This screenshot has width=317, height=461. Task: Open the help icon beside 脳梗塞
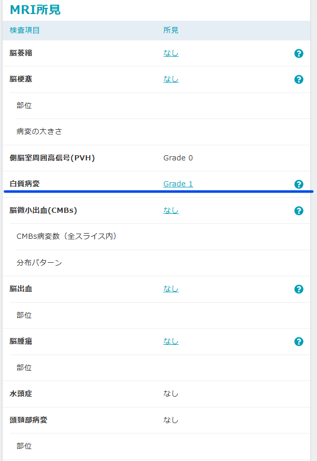click(299, 79)
